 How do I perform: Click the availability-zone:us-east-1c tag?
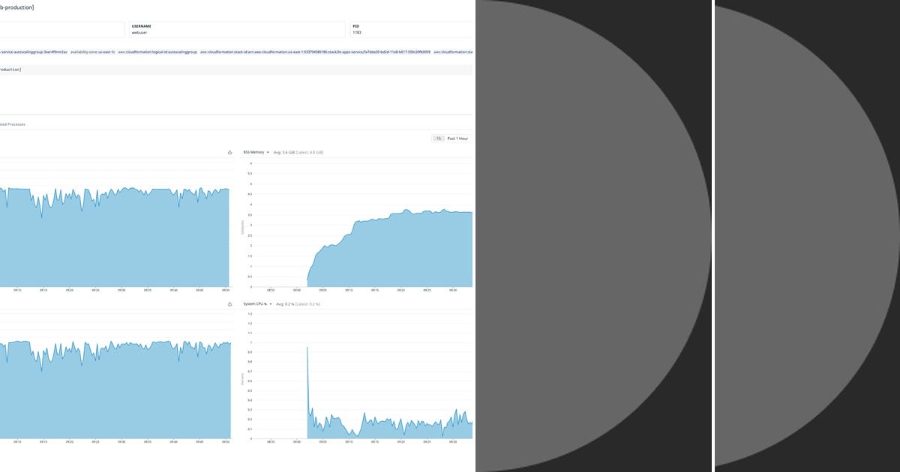91,53
